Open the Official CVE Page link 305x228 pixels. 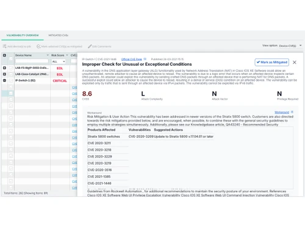pos(132,59)
